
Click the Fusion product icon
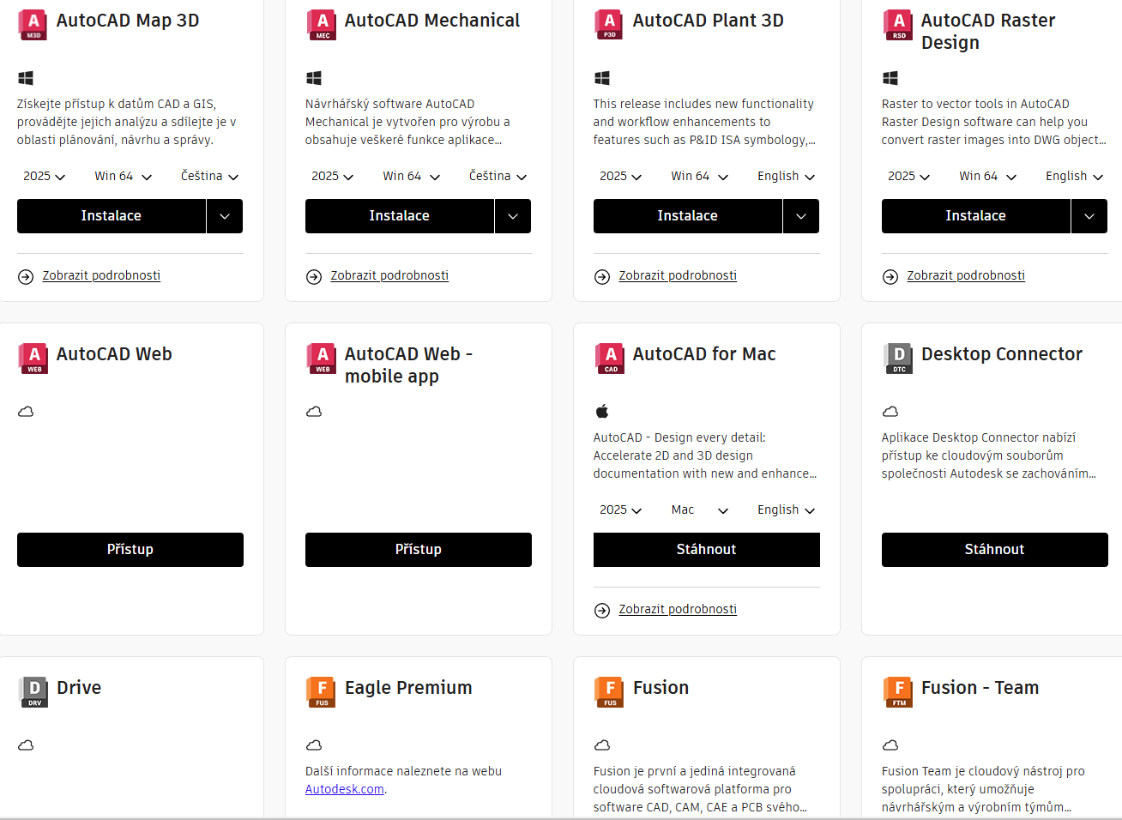coord(610,692)
